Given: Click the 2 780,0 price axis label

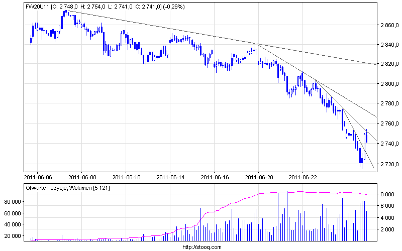Looking at the screenshot, I should coord(390,103).
